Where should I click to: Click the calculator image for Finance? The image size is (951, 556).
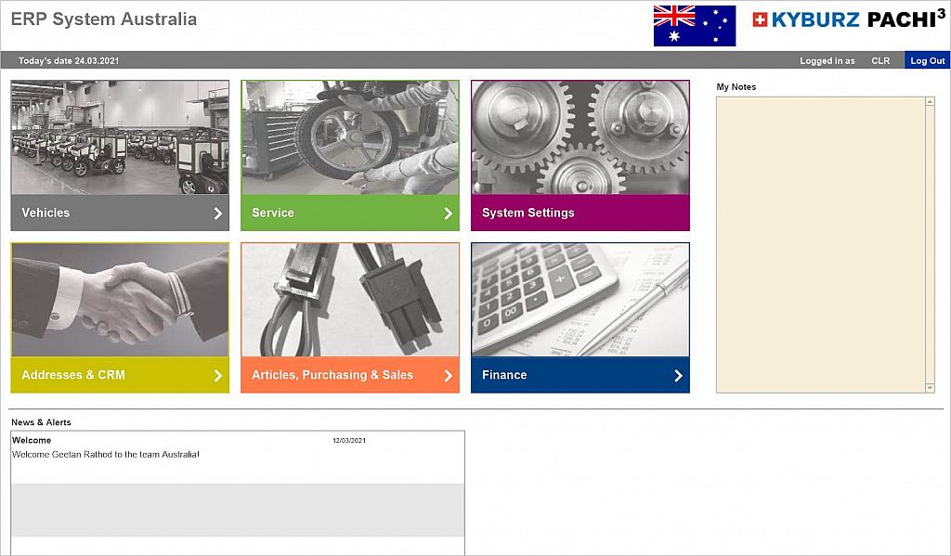tap(580, 300)
